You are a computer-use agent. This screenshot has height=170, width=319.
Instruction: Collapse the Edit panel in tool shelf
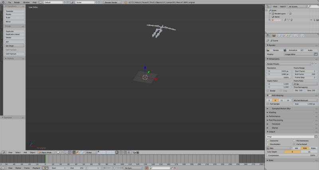[8, 26]
